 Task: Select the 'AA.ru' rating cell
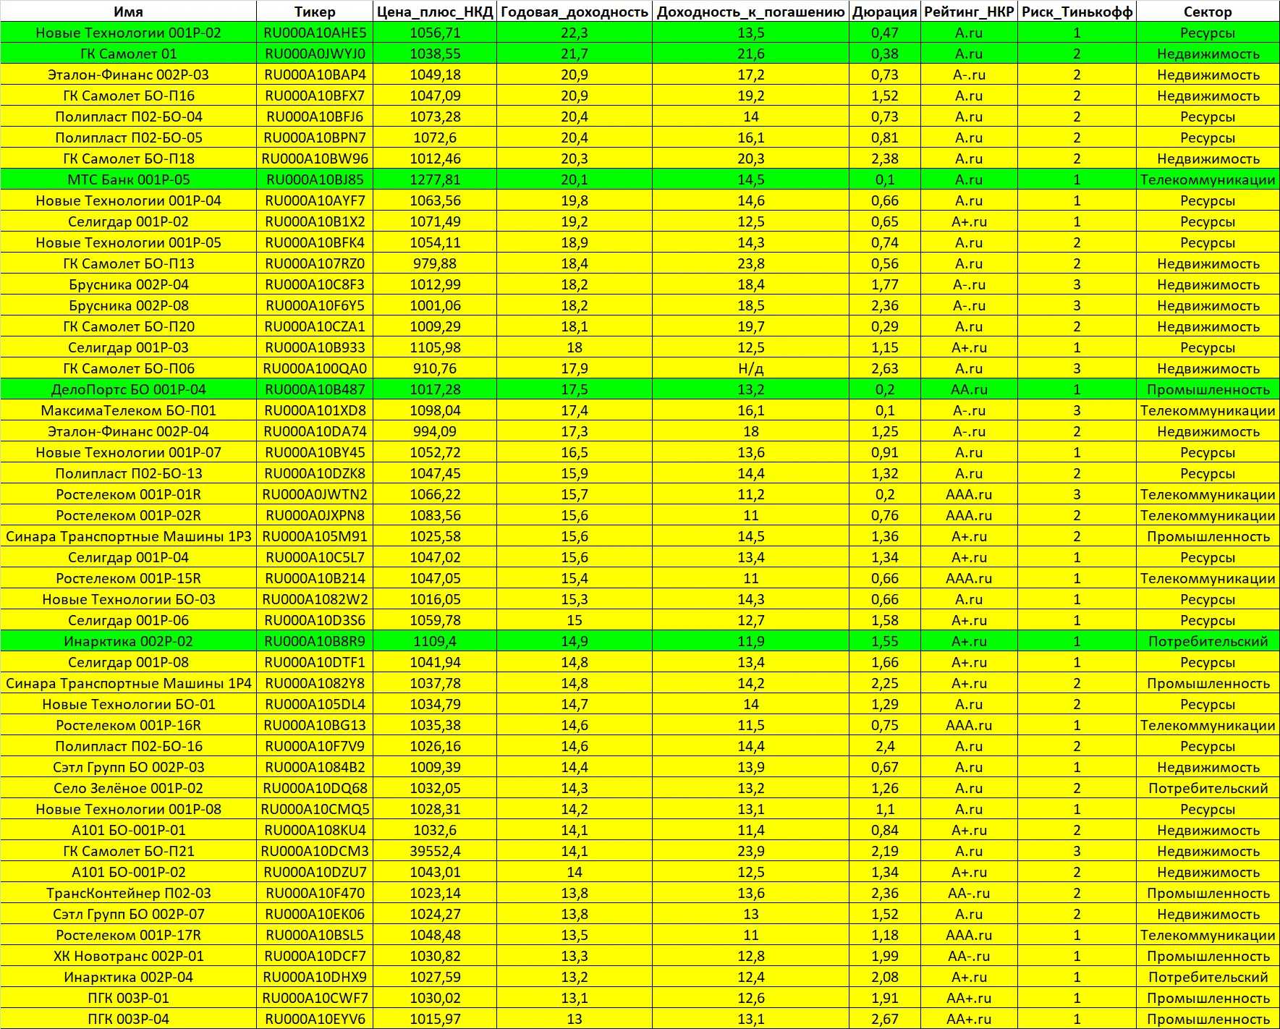[x=970, y=389]
